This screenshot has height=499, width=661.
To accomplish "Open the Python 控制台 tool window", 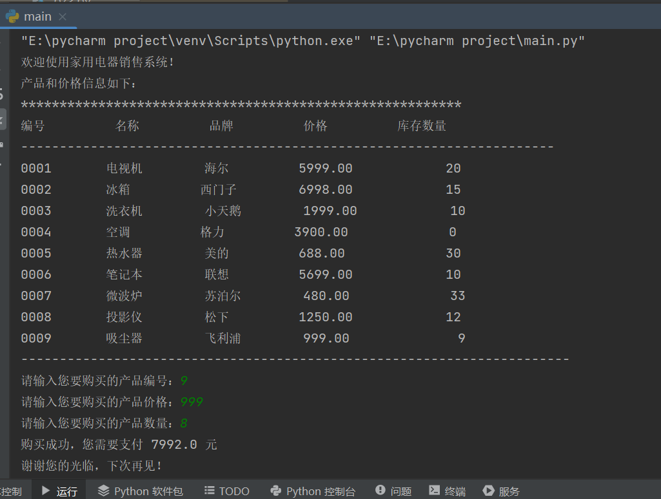I will coord(313,491).
